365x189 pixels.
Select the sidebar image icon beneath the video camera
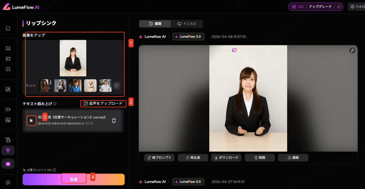[x=8, y=120]
